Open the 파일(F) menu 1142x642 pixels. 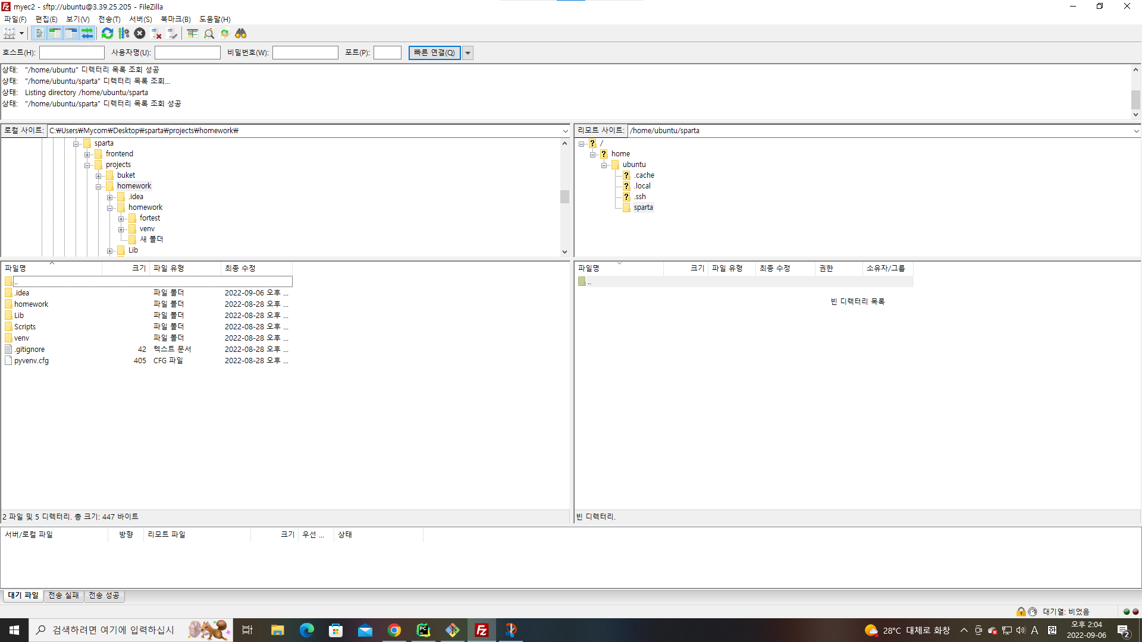[15, 19]
